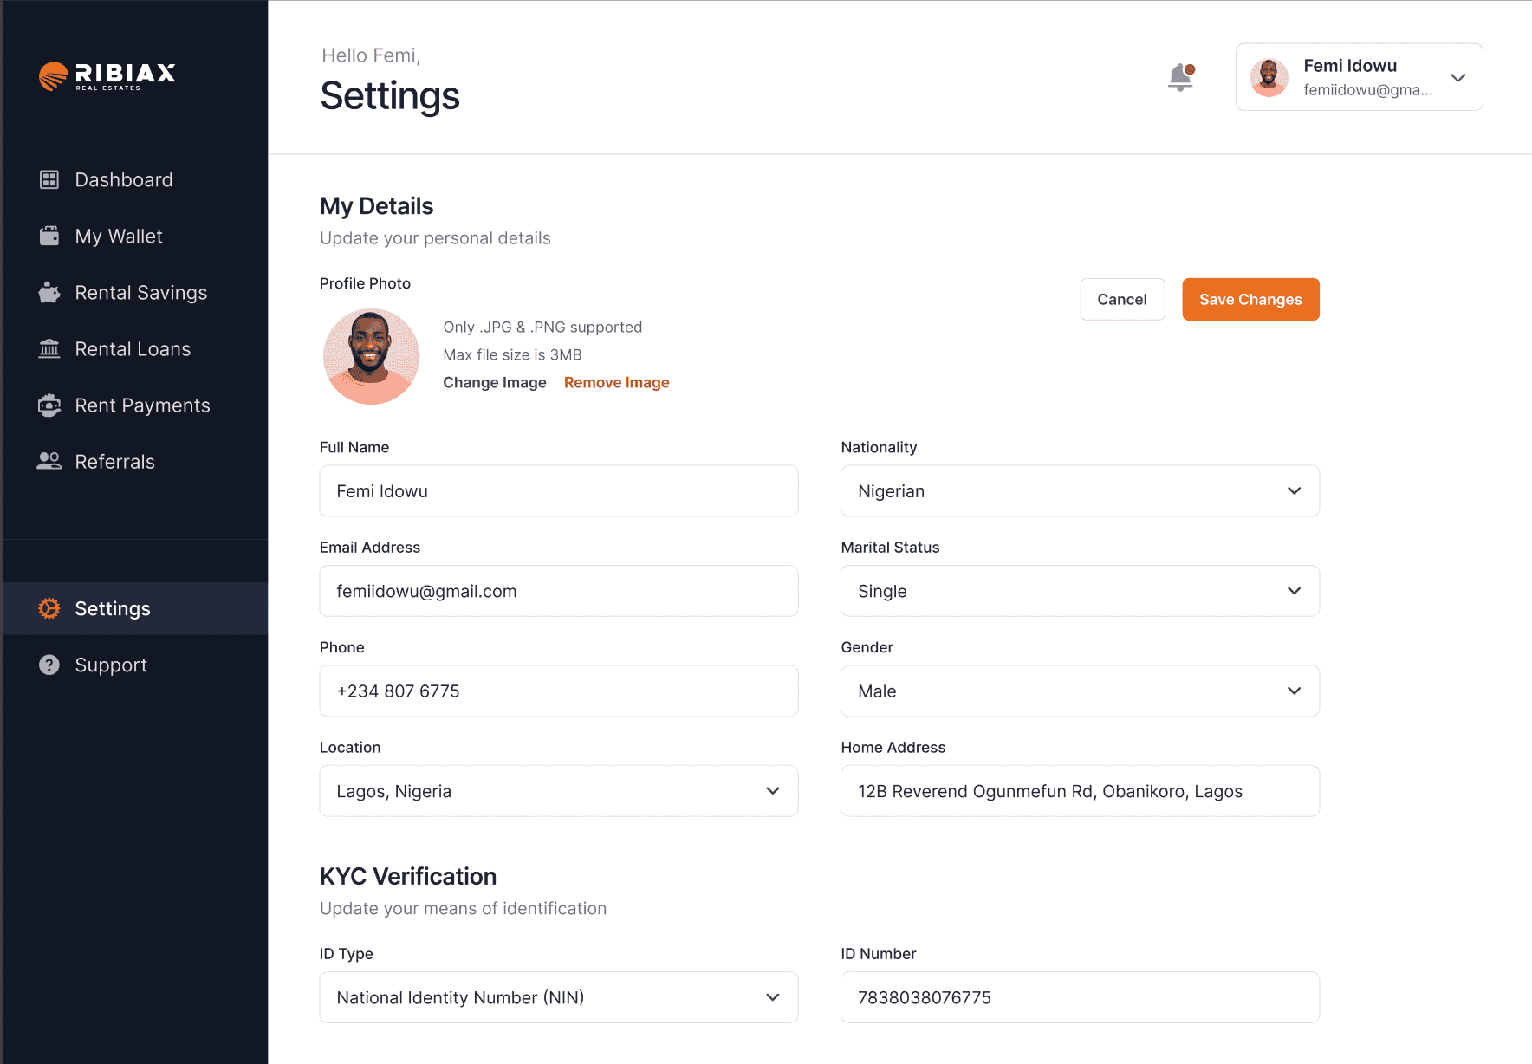Open the Gender dropdown
The height and width of the screenshot is (1064, 1532).
pyautogui.click(x=1080, y=691)
